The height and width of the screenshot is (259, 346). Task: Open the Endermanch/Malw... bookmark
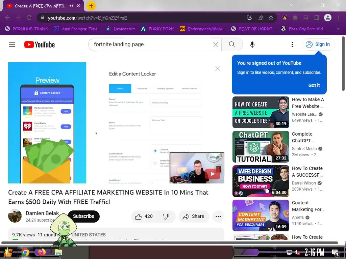203,29
